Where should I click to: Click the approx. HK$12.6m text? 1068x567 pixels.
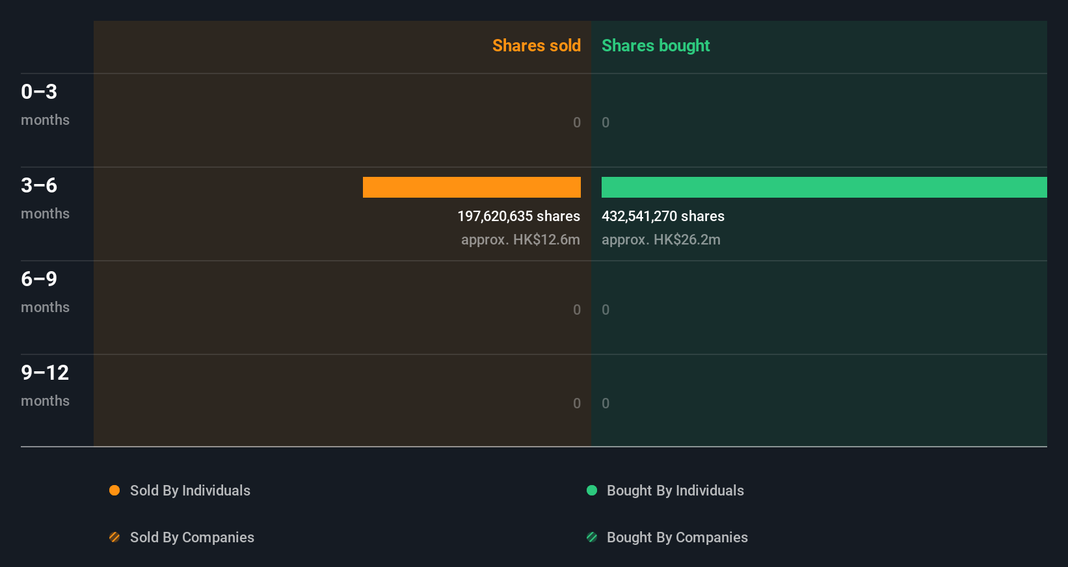[520, 240]
